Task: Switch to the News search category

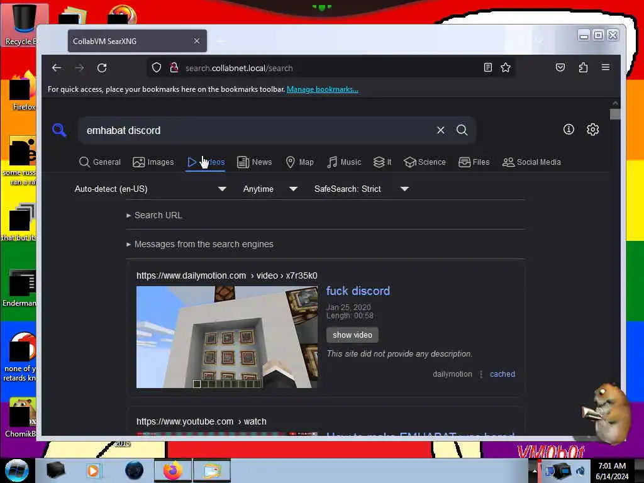Action: (x=254, y=162)
